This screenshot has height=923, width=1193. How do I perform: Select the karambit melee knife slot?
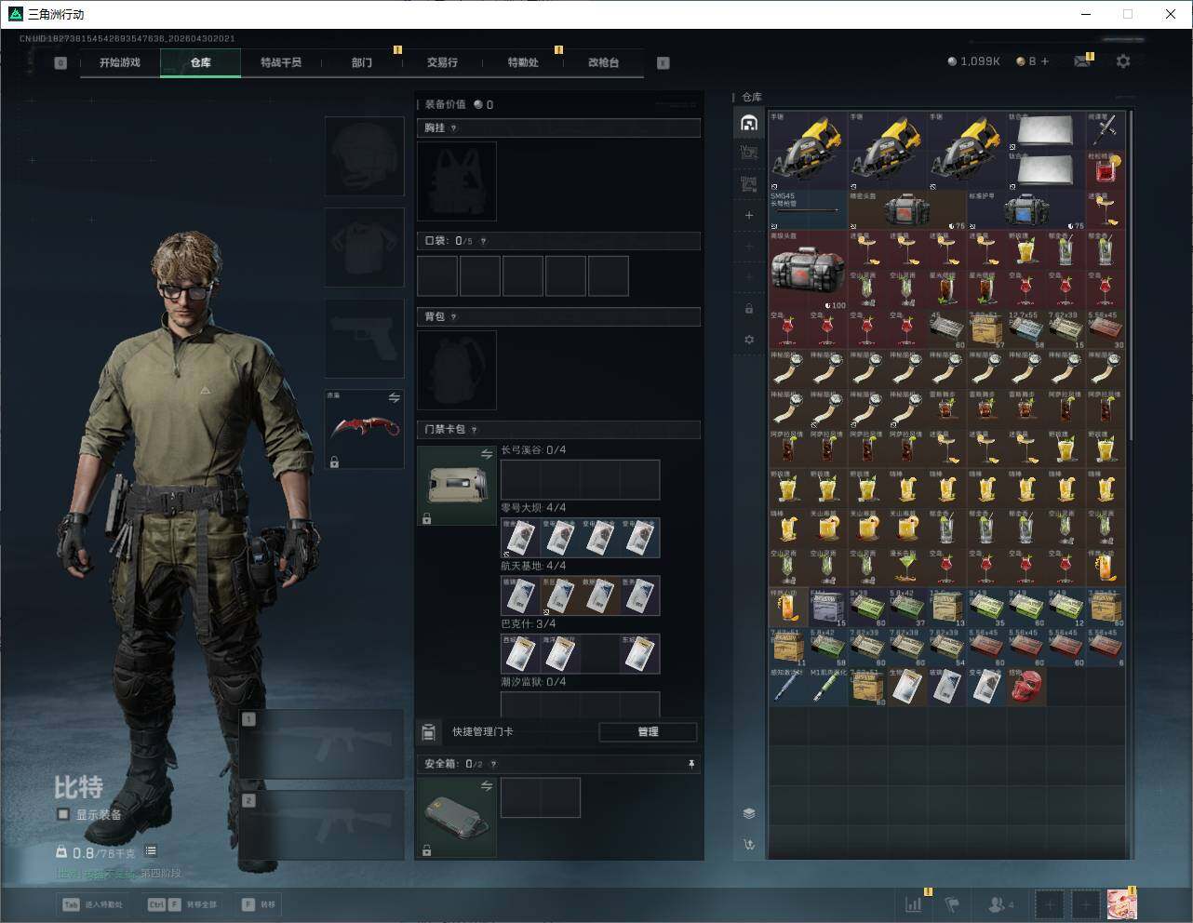tap(364, 429)
